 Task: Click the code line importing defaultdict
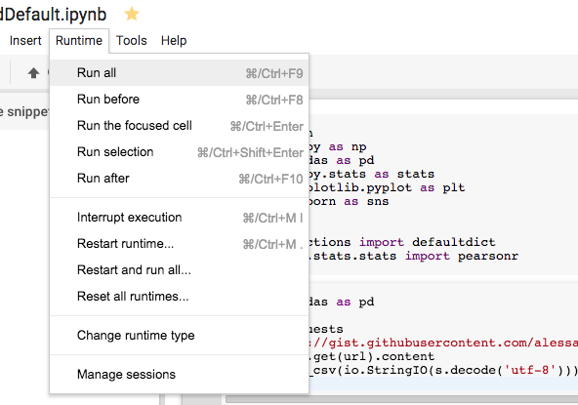[x=402, y=242]
